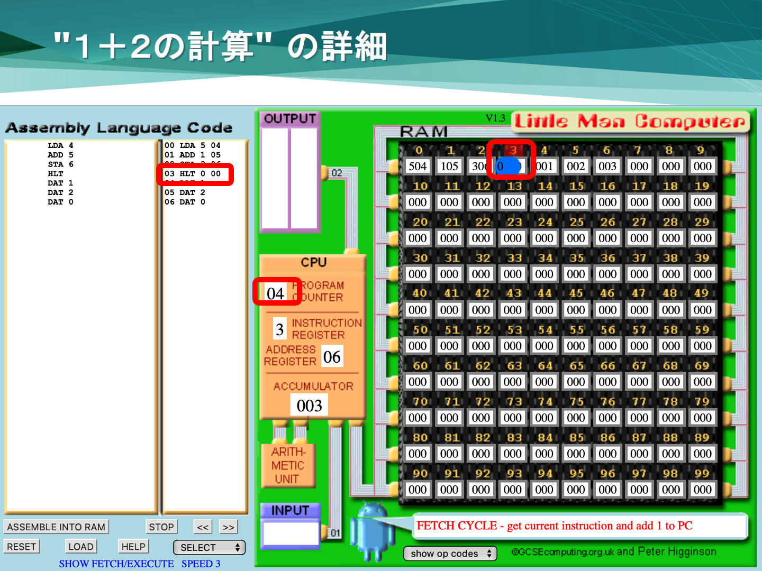Click the RESET button

pos(22,547)
